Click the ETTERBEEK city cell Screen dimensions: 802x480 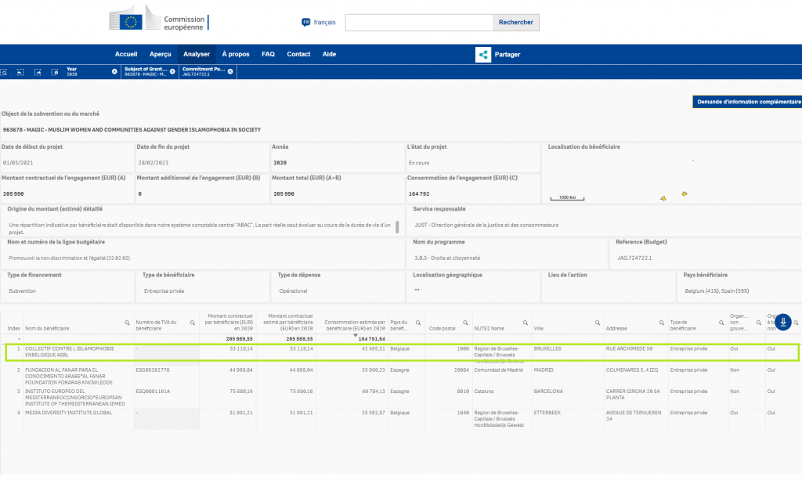(547, 413)
